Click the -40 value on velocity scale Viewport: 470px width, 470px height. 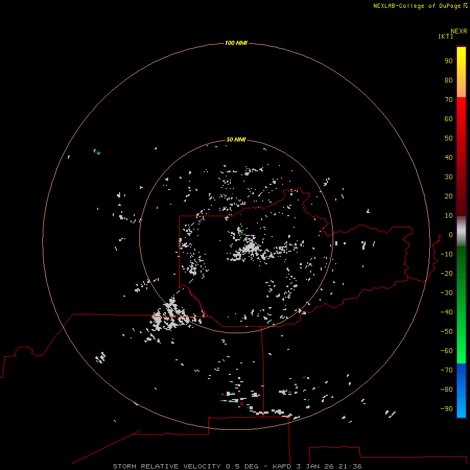446,312
